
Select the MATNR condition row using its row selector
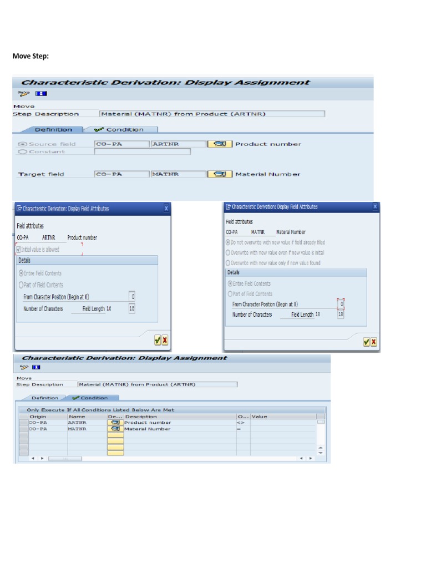[23, 429]
